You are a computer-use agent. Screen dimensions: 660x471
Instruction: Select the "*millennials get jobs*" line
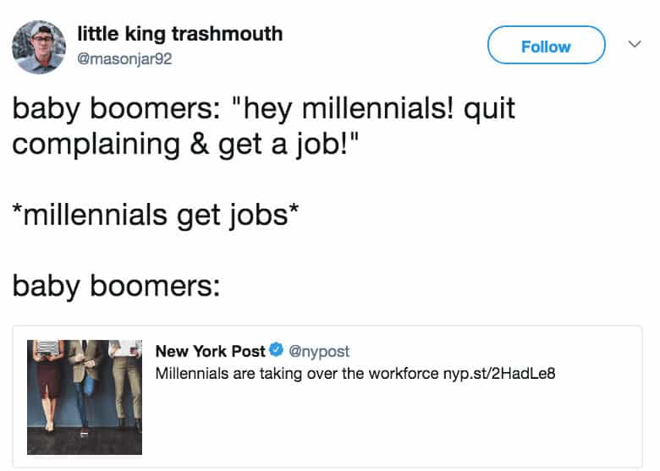pyautogui.click(x=155, y=215)
